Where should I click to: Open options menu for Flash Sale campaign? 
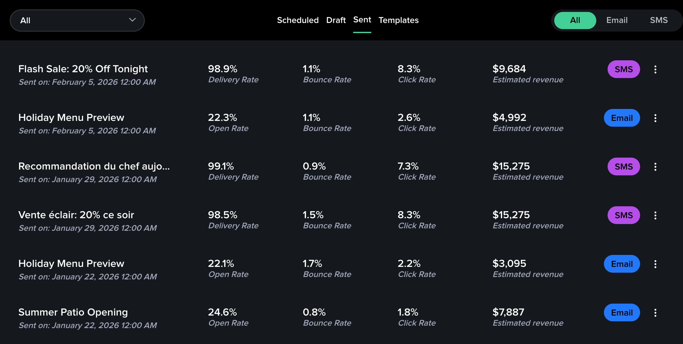(x=655, y=69)
